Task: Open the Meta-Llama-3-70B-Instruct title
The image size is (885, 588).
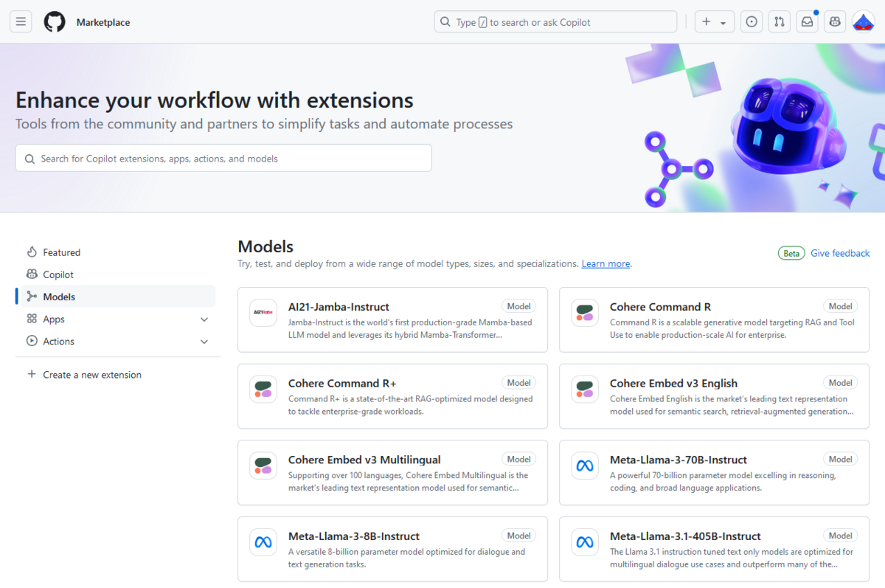Action: coord(678,460)
